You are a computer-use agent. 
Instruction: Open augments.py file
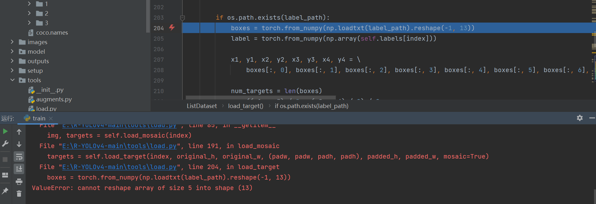click(54, 99)
